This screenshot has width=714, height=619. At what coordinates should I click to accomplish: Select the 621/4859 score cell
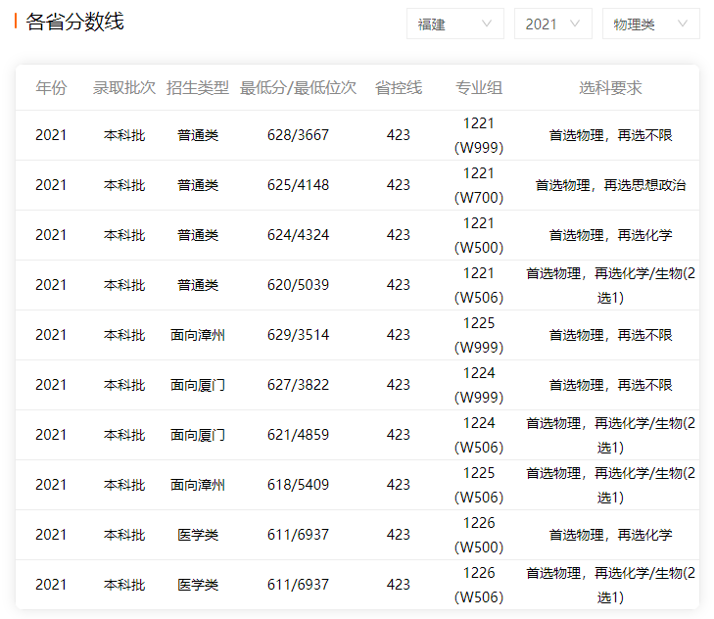(298, 435)
